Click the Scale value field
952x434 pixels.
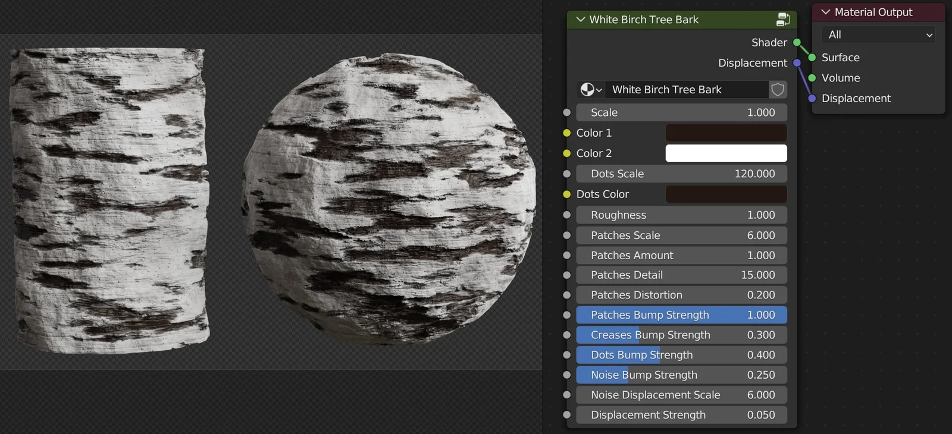coord(681,112)
